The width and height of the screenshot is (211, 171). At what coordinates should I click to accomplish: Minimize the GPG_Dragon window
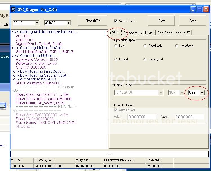(x=193, y=10)
